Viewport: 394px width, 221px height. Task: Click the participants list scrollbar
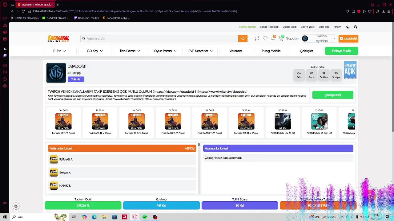(199, 144)
